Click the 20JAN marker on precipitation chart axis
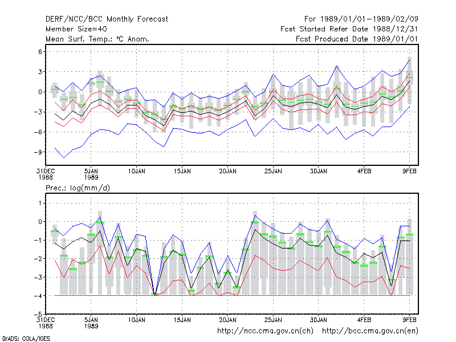Image resolution: width=456 pixels, height=342 pixels. (x=227, y=320)
